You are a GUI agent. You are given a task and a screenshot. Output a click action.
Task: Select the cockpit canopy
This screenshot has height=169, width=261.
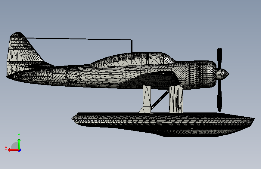coord(133,60)
